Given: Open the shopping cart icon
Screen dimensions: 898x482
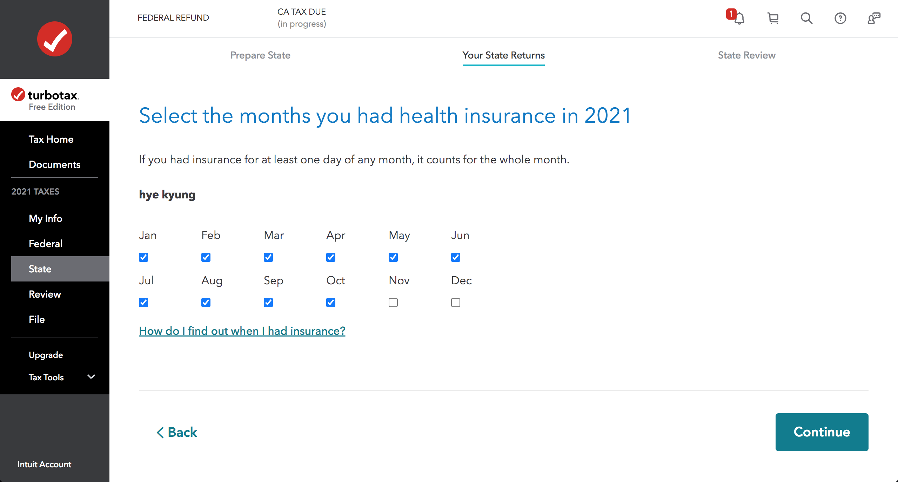Looking at the screenshot, I should (x=773, y=18).
